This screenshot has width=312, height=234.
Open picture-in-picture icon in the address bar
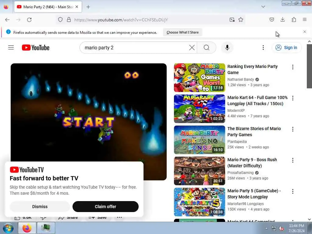pyautogui.click(x=232, y=20)
